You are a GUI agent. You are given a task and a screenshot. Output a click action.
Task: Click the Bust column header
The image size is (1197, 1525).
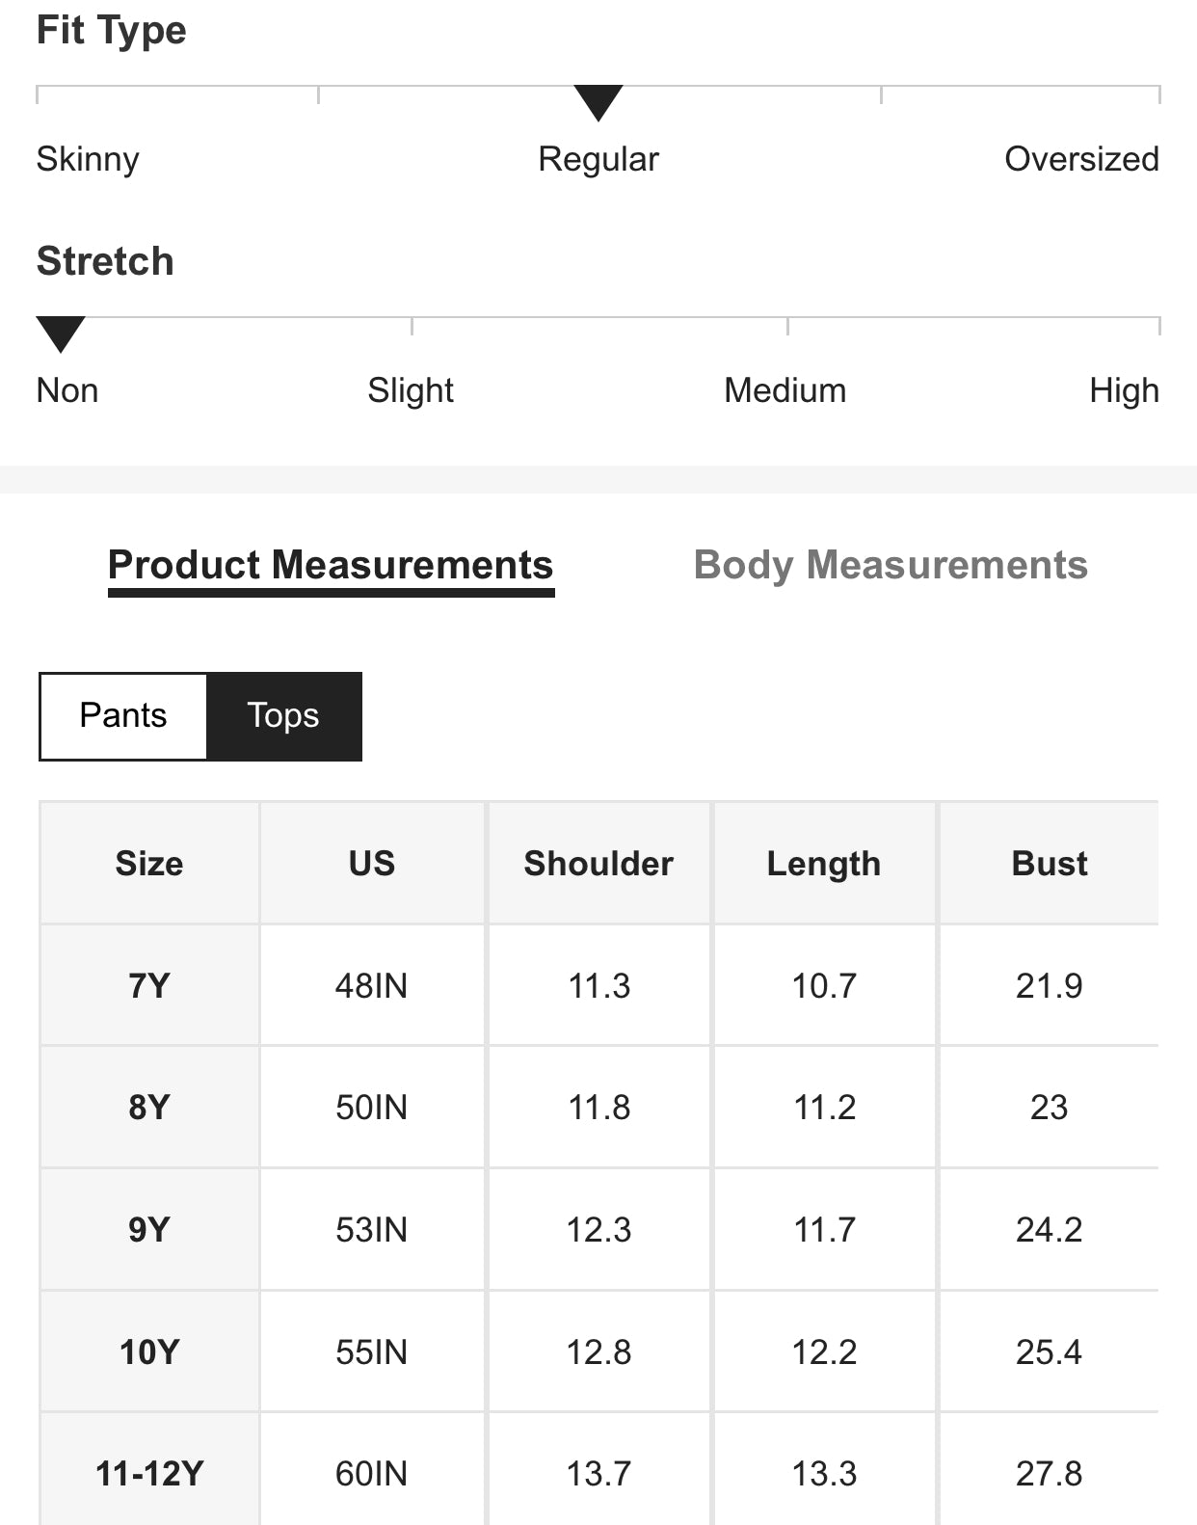pyautogui.click(x=1050, y=864)
